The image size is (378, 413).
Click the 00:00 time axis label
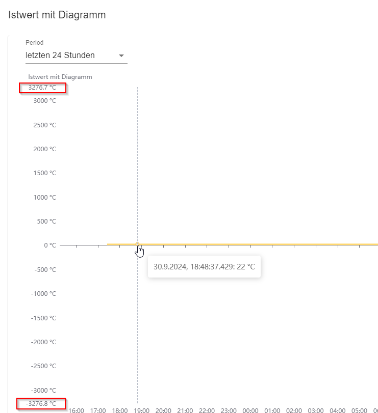click(250, 410)
